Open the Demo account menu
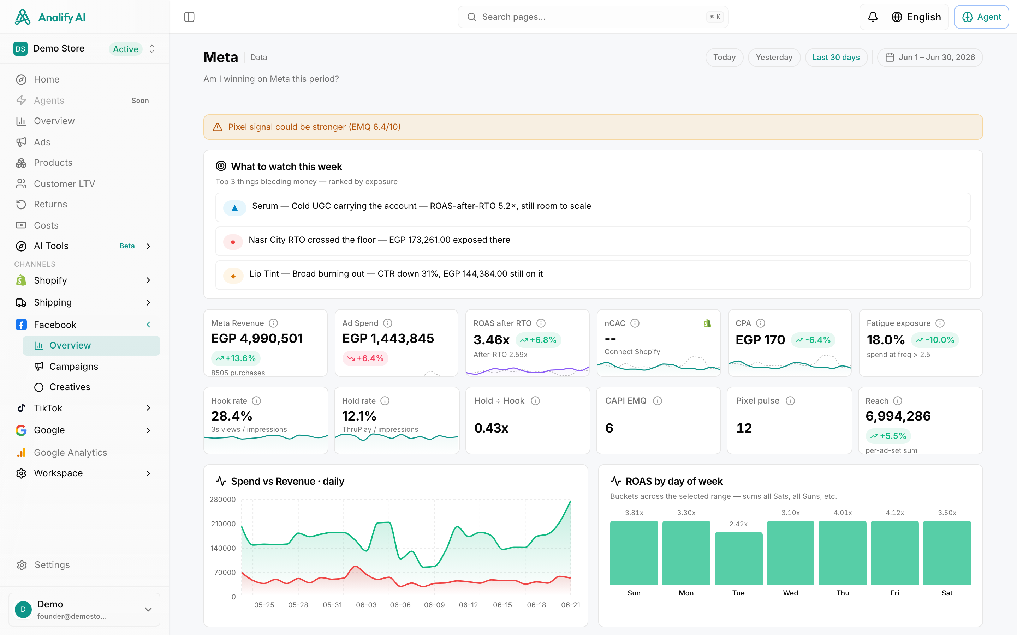Image resolution: width=1017 pixels, height=635 pixels. 84,609
